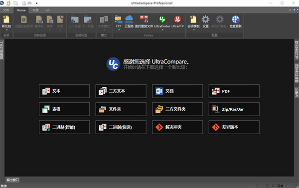
Task: Switch to the 布局 layout tab
Action: click(35, 10)
